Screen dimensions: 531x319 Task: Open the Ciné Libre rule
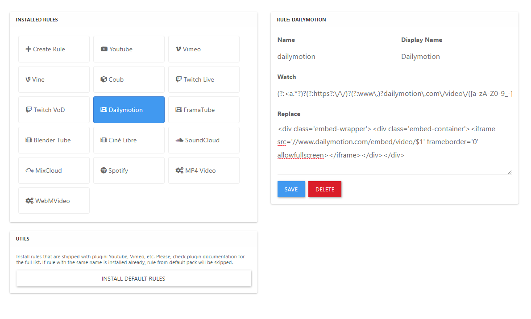pyautogui.click(x=129, y=140)
